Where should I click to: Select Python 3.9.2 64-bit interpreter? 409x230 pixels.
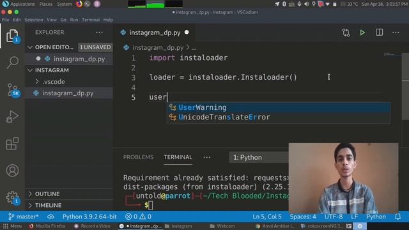[89, 217]
